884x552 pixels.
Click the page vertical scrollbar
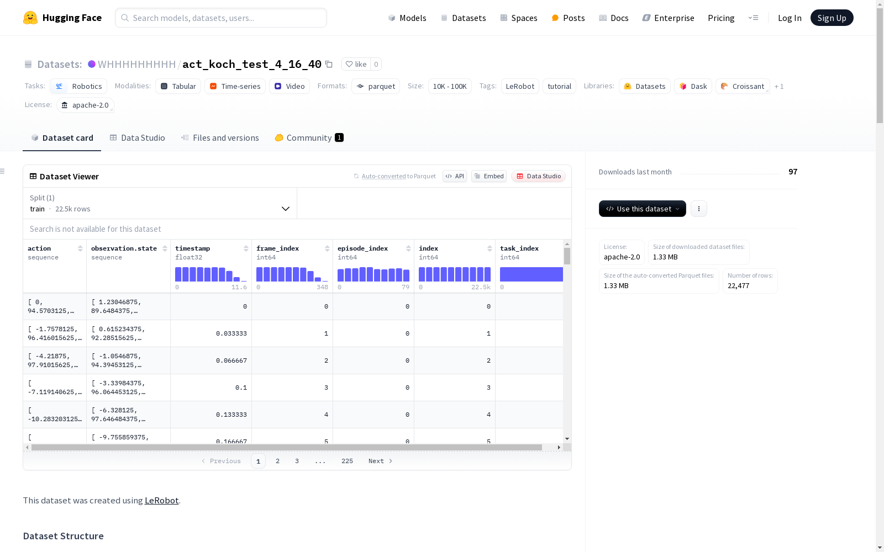pos(880,65)
